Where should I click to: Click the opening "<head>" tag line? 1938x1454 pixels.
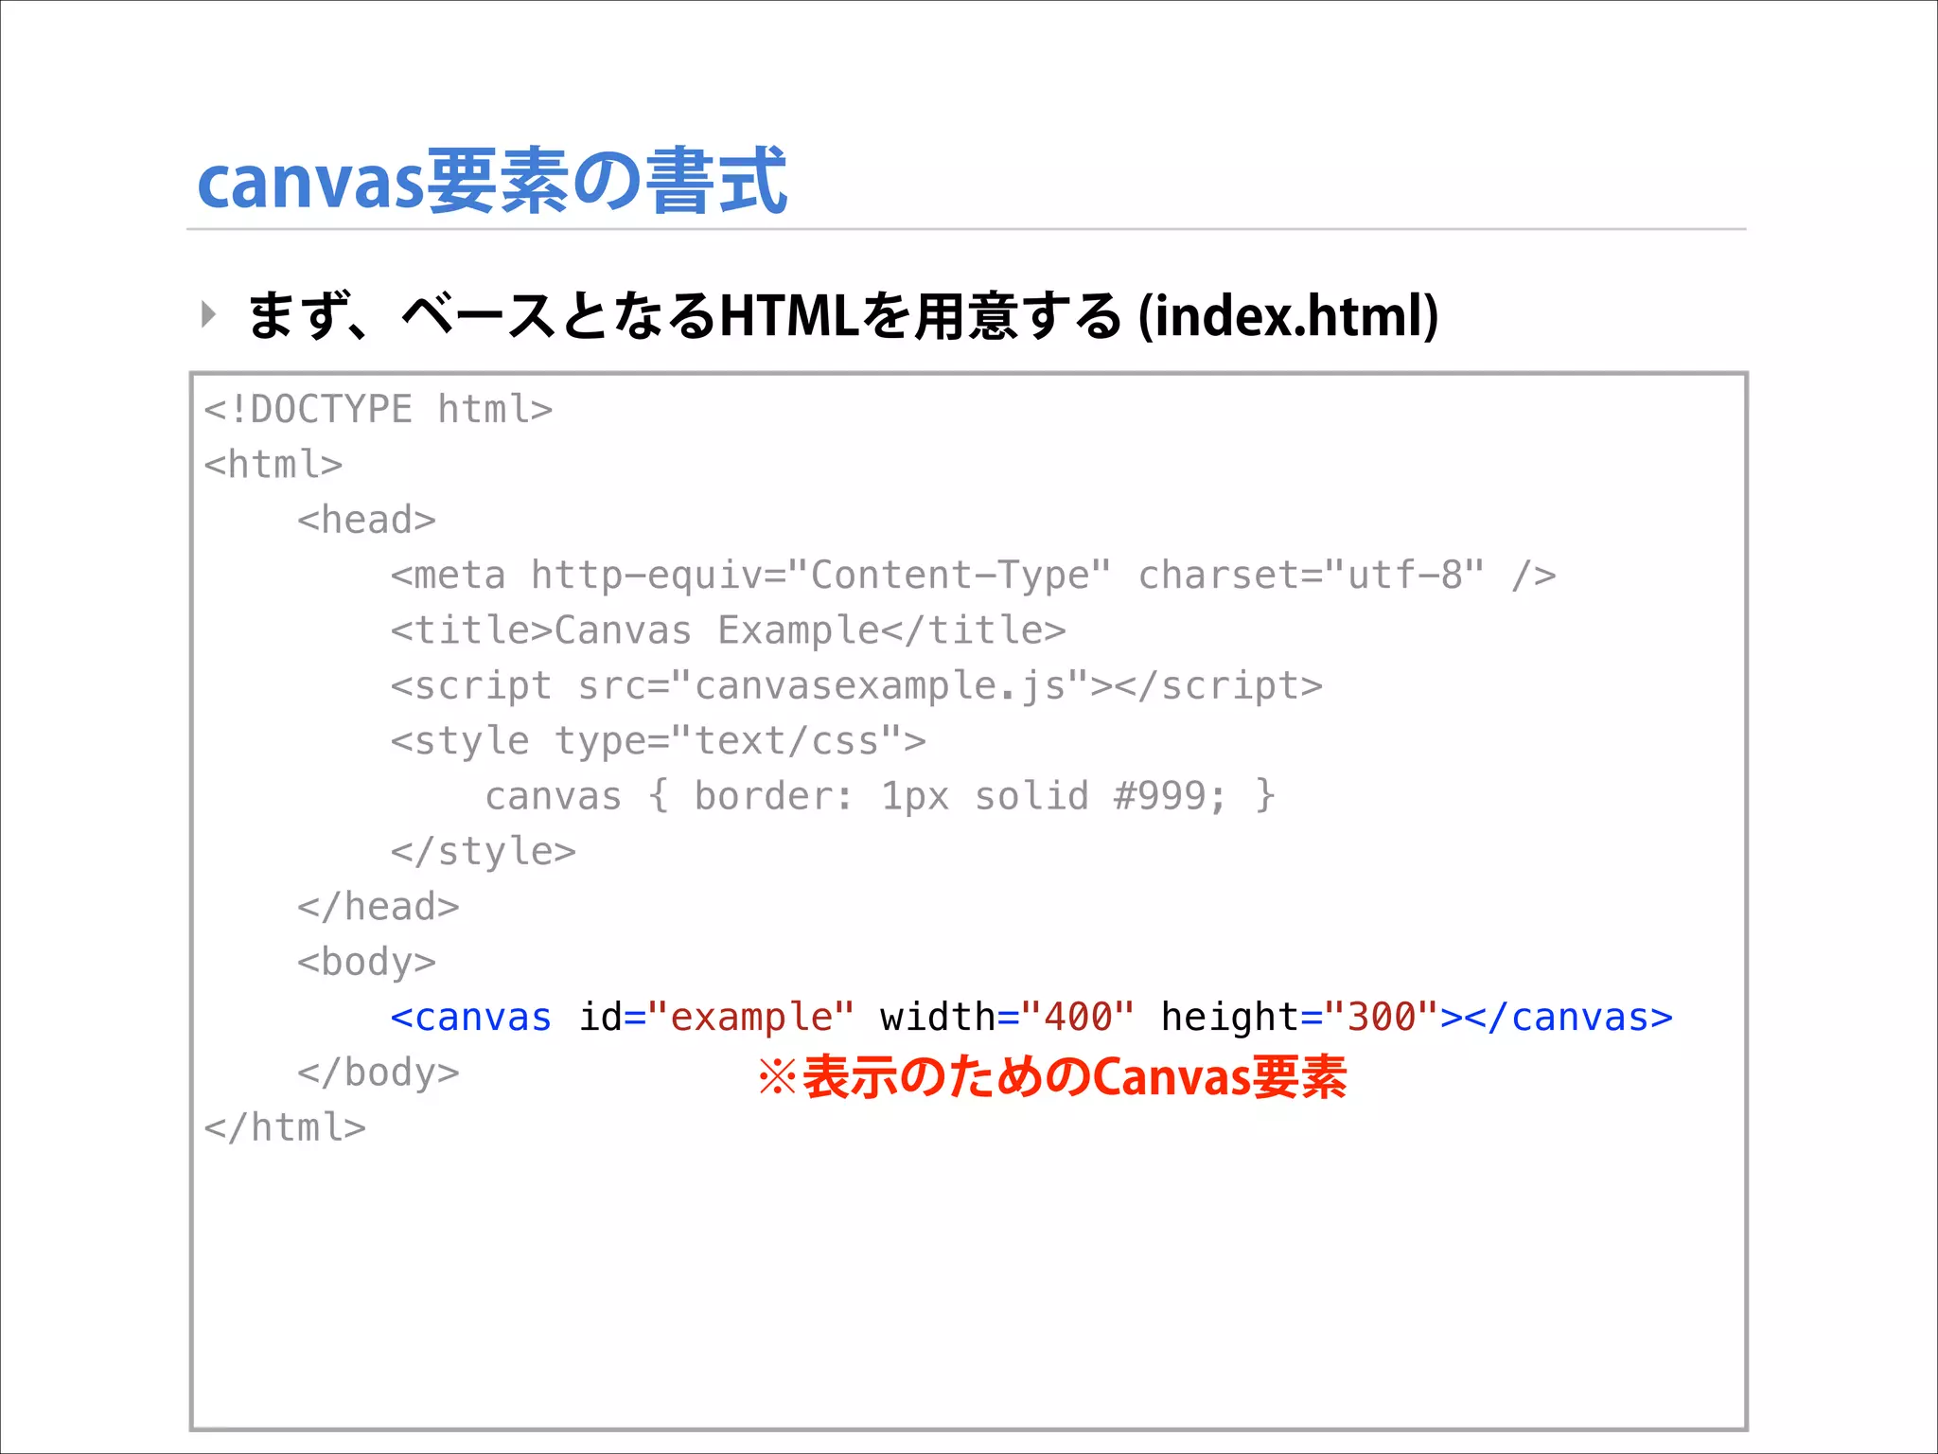pos(366,520)
